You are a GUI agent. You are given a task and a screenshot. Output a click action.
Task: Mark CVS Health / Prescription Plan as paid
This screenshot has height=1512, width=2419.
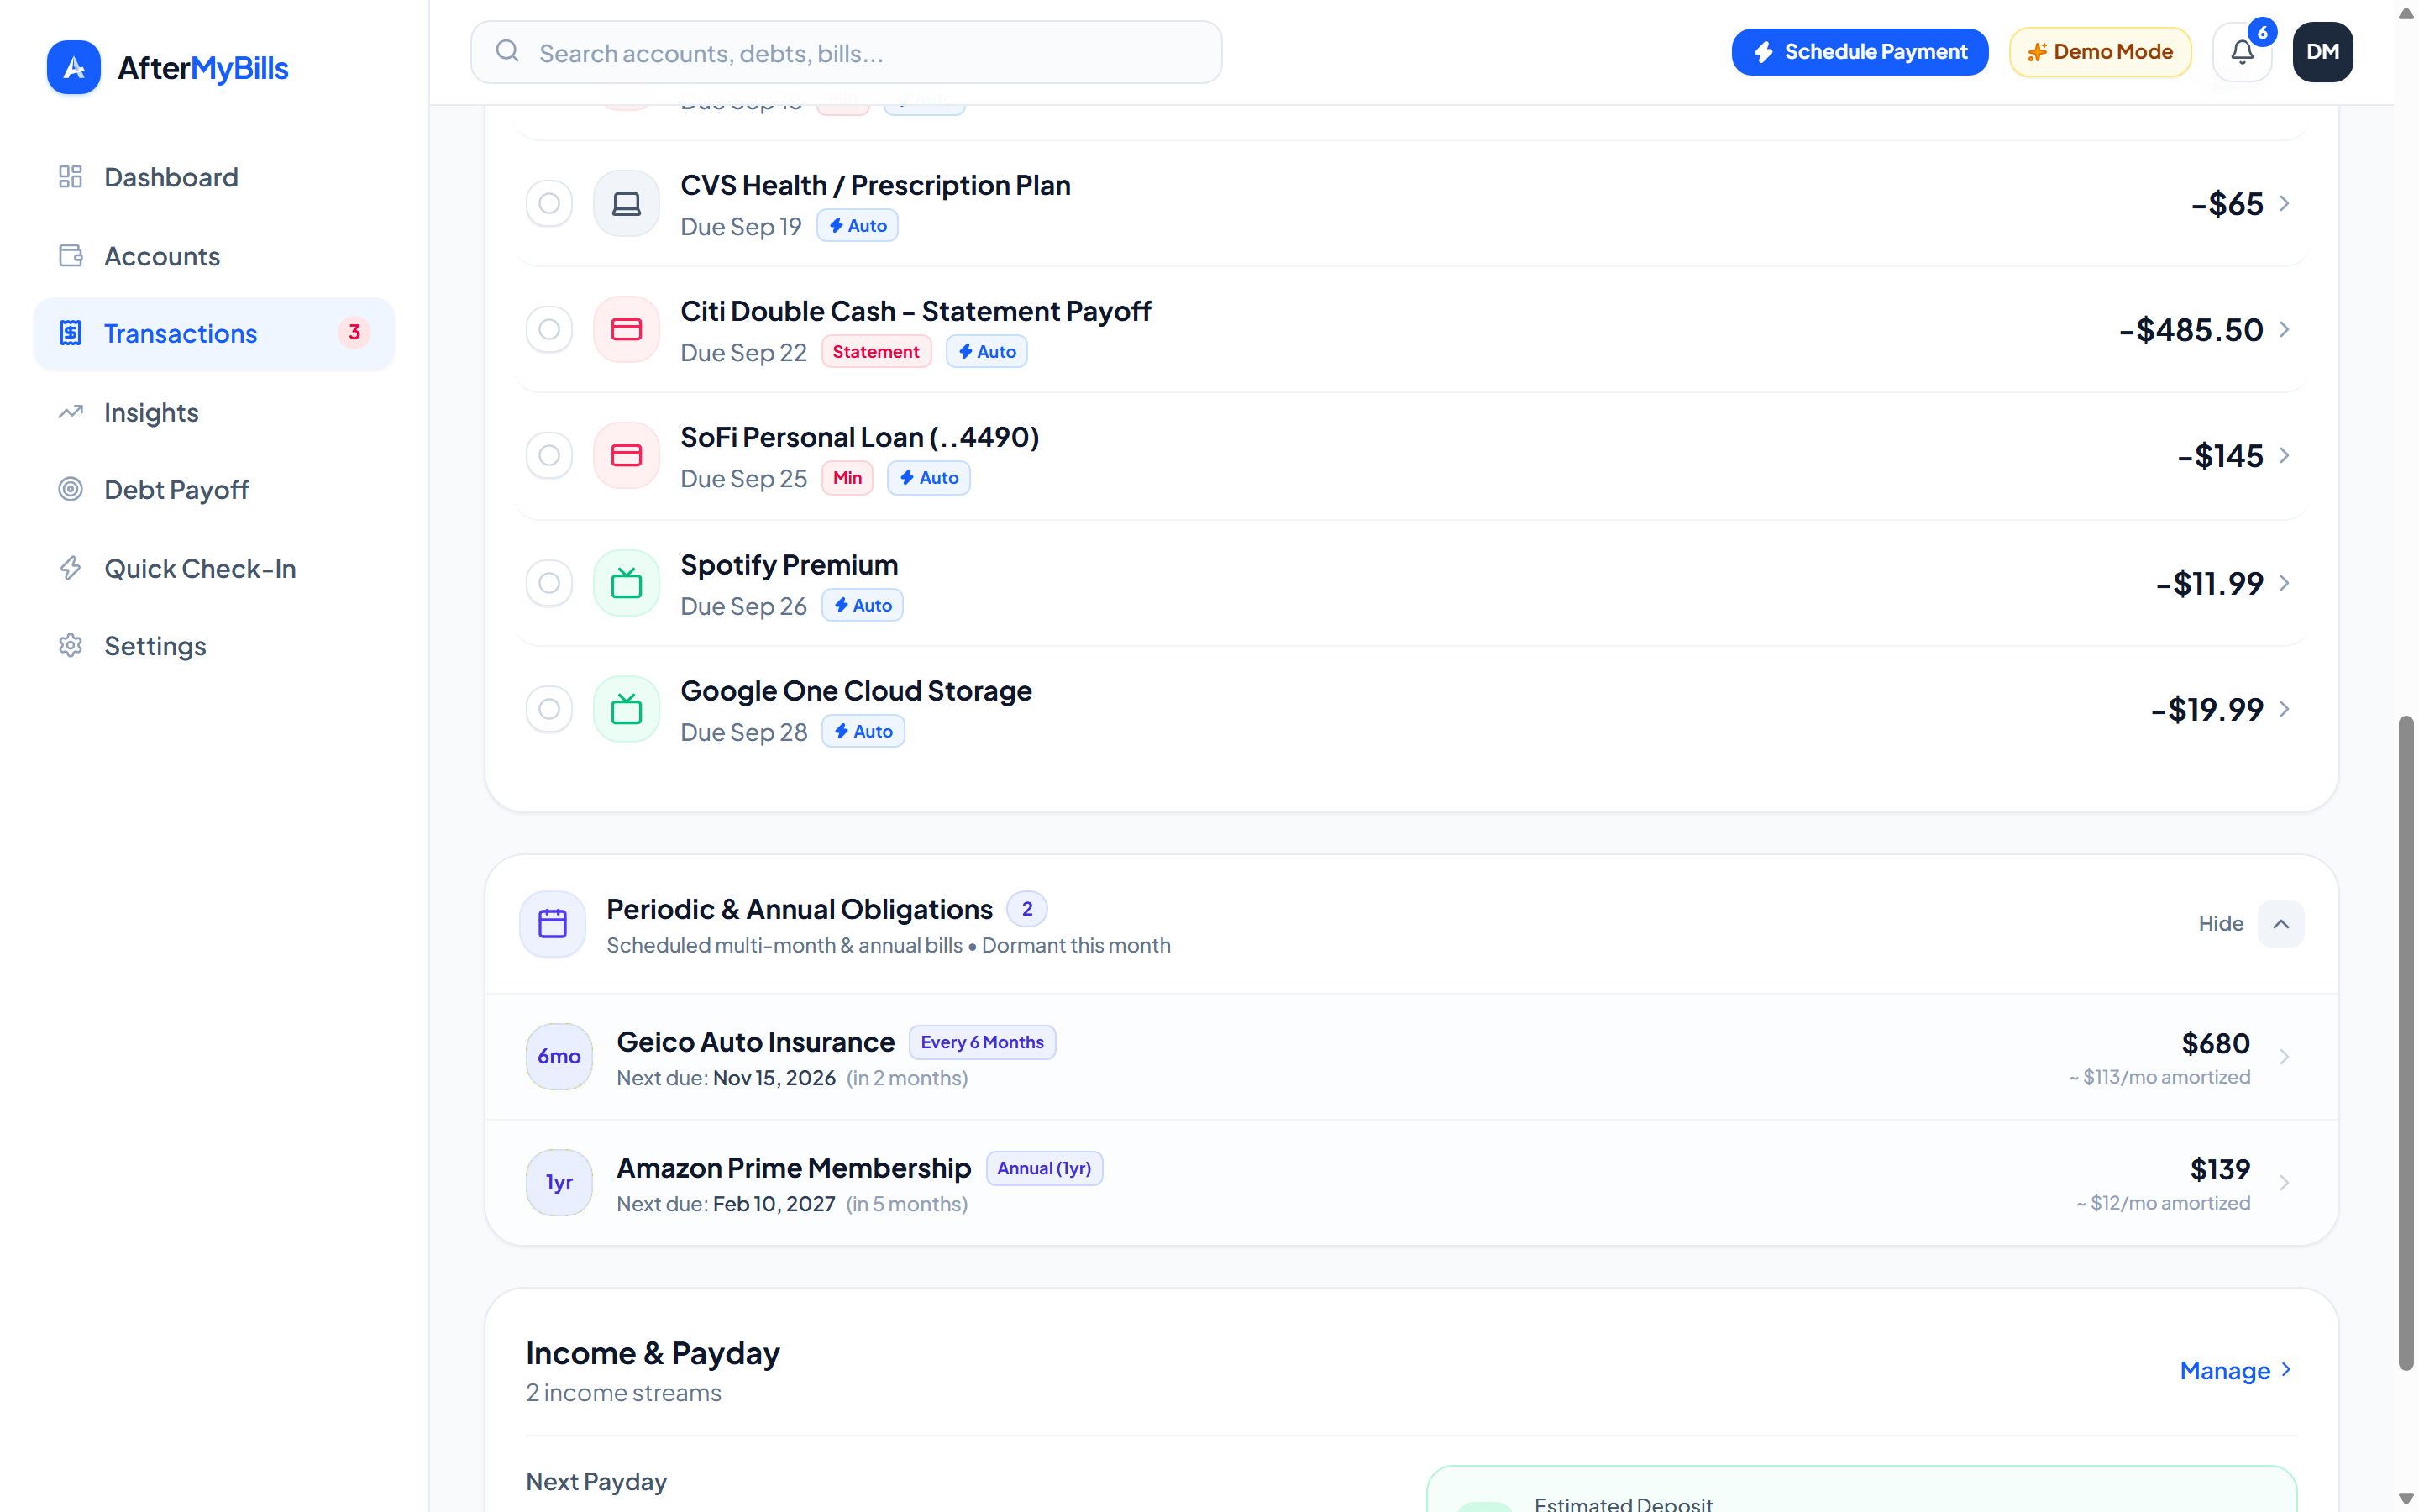[x=550, y=204]
